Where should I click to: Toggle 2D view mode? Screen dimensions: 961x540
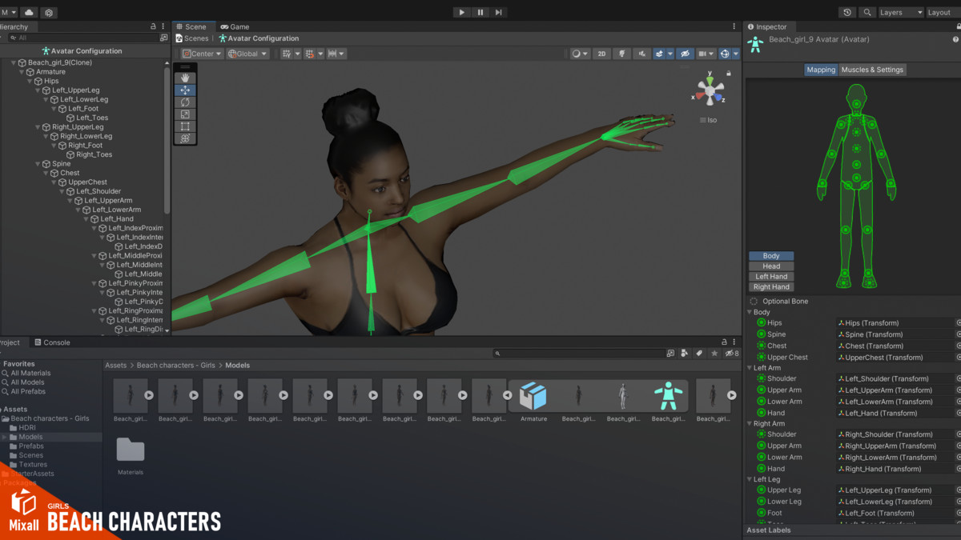tap(601, 54)
